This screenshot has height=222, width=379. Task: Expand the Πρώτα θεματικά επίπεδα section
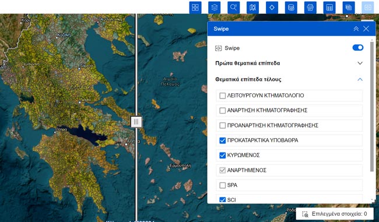click(360, 63)
